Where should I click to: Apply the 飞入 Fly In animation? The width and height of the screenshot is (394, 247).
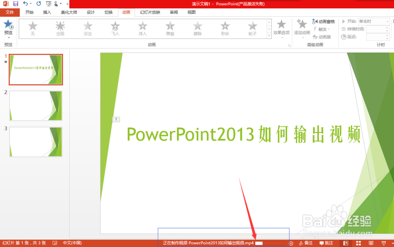click(x=115, y=28)
